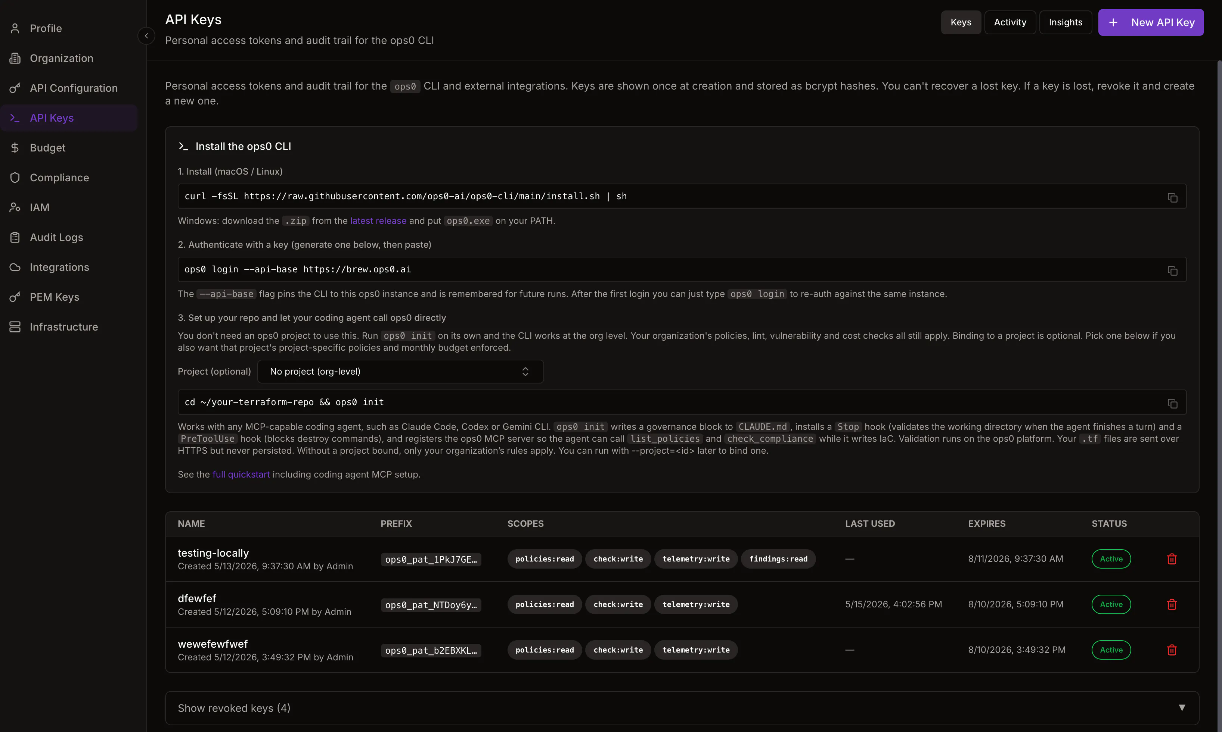Open the Insights tab
The image size is (1222, 732).
click(1066, 22)
